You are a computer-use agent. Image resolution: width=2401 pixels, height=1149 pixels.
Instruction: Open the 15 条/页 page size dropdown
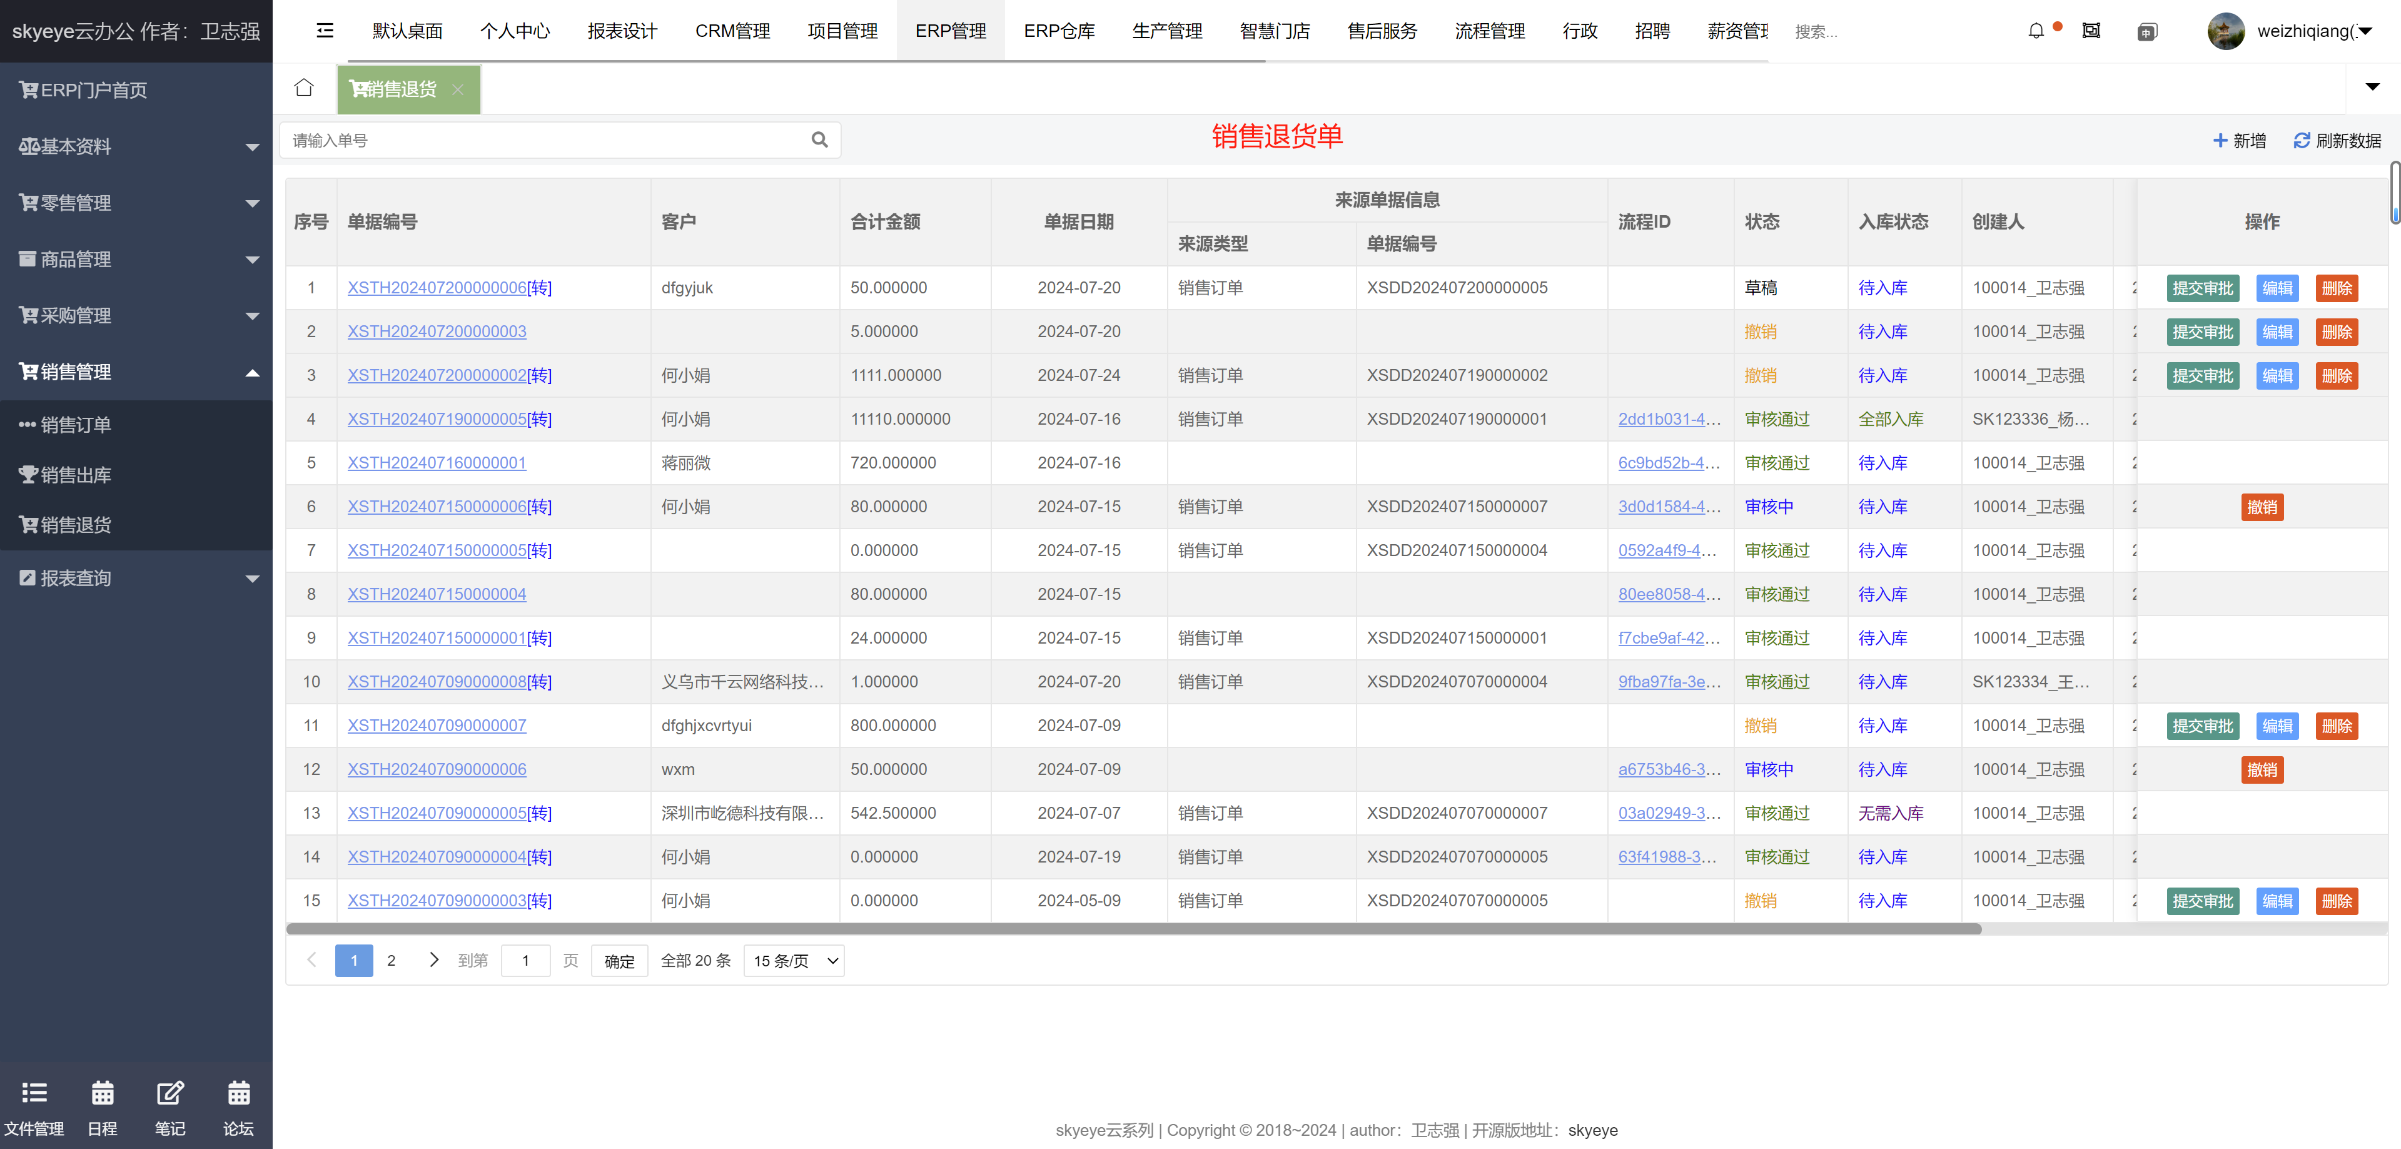pos(793,961)
